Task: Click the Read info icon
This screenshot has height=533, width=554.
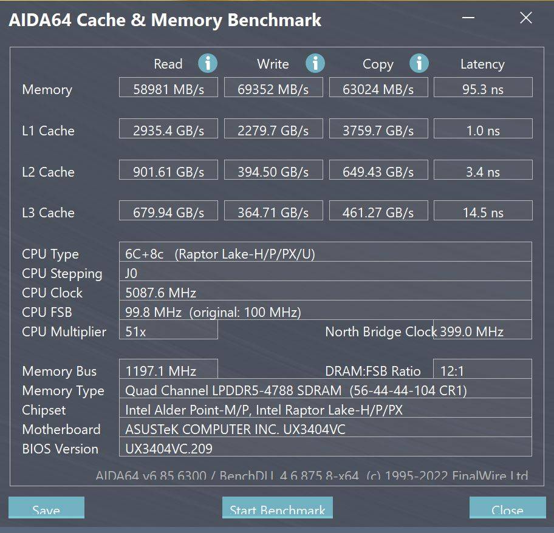Action: (208, 63)
